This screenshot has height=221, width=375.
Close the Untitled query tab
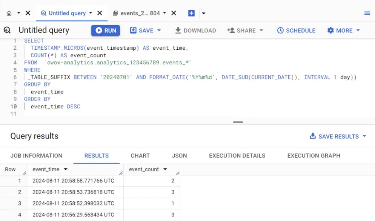pyautogui.click(x=100, y=13)
